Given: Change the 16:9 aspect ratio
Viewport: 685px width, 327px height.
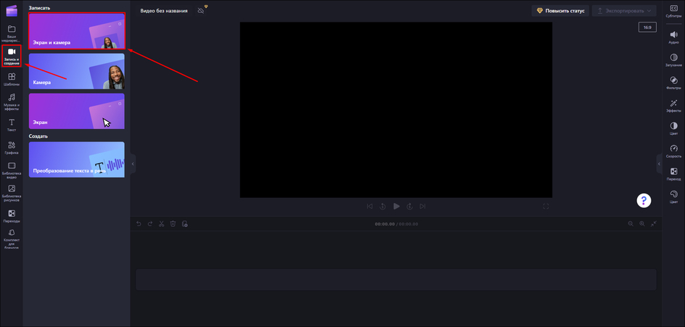Looking at the screenshot, I should pos(647,28).
